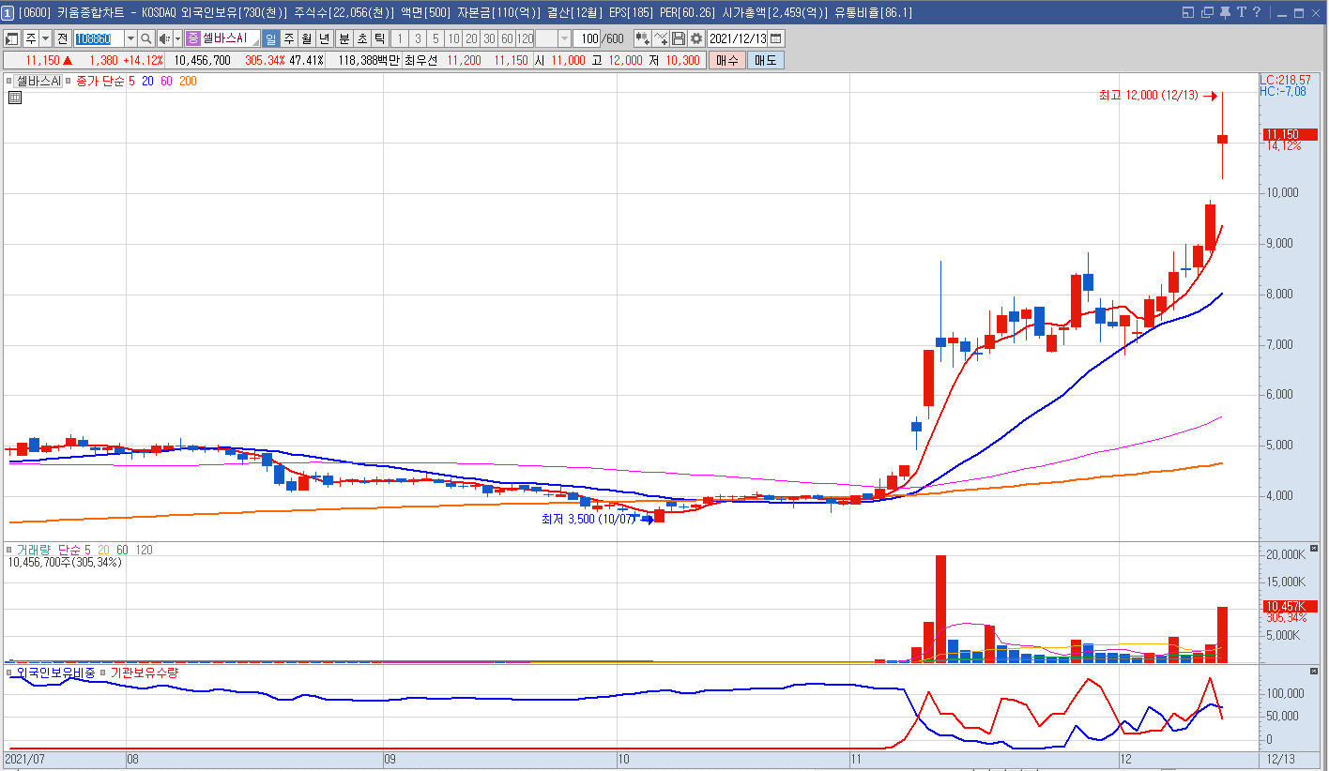The width and height of the screenshot is (1329, 771).
Task: Click the 10,457K volume axis tag
Action: (1291, 606)
